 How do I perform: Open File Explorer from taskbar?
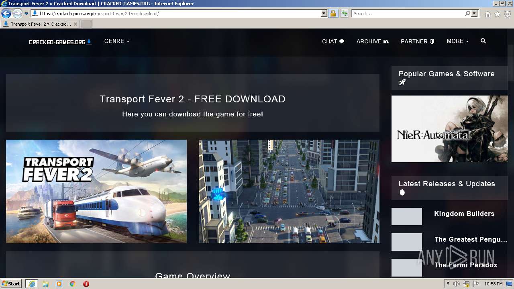click(x=45, y=284)
